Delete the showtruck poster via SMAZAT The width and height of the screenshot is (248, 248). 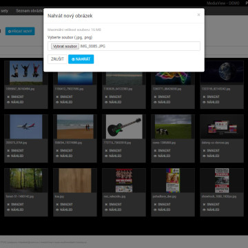(x=211, y=204)
